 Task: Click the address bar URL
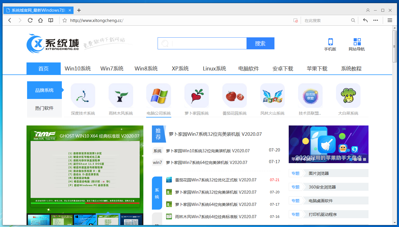coord(97,21)
